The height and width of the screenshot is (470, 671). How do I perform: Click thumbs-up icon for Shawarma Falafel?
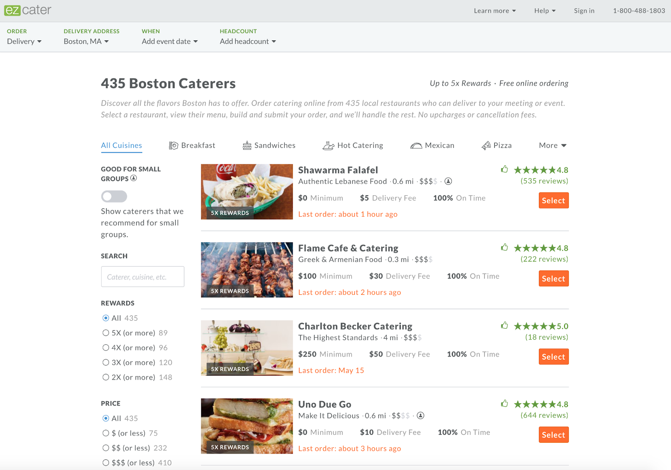tap(505, 169)
